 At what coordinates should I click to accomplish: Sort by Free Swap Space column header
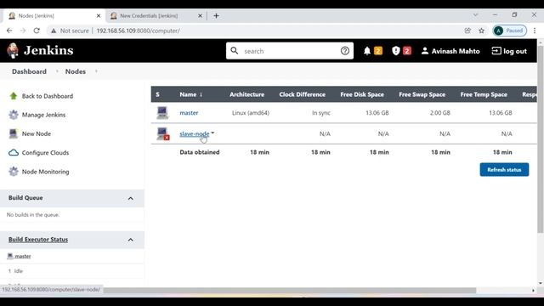[x=422, y=94]
